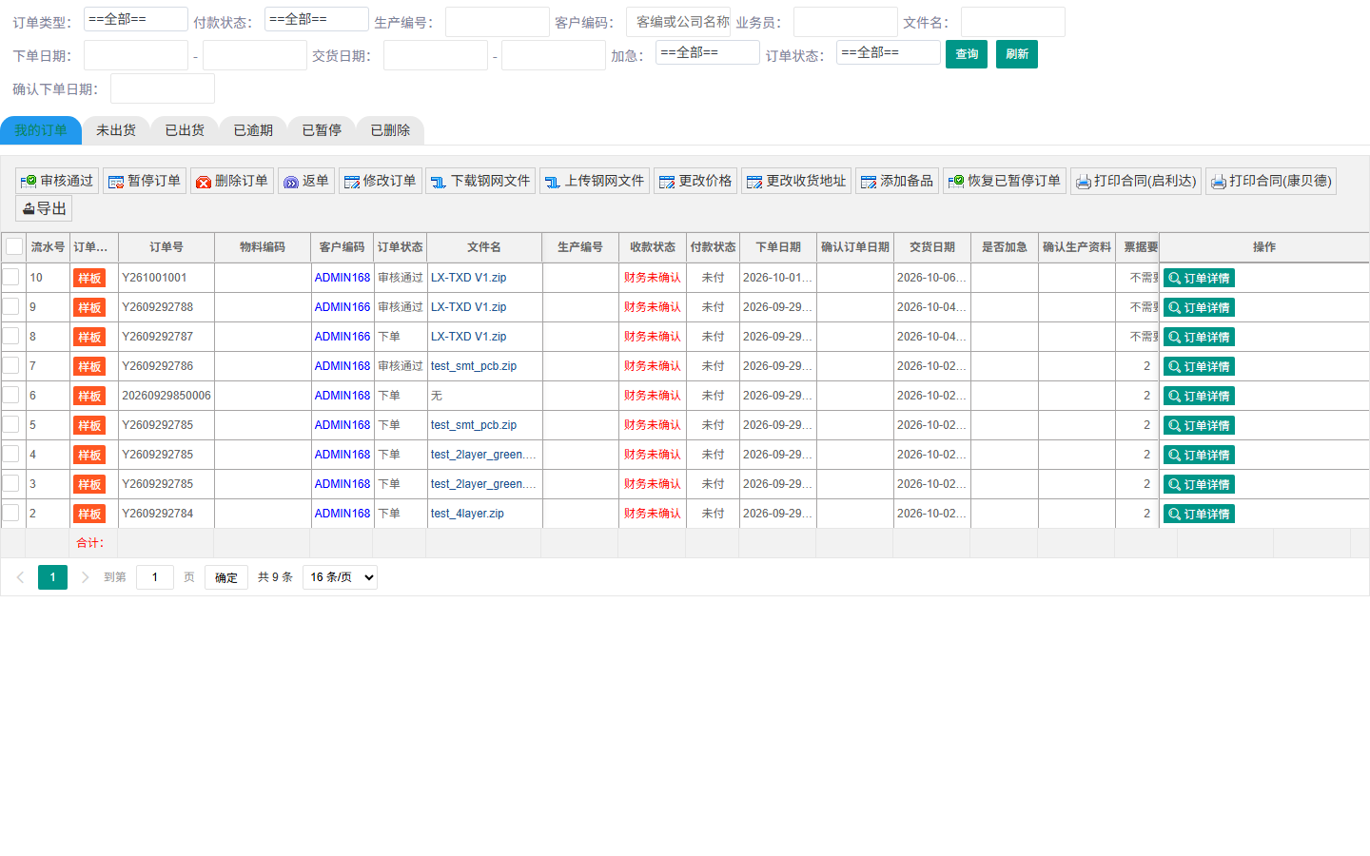Click the 业务员 input field

[x=846, y=22]
